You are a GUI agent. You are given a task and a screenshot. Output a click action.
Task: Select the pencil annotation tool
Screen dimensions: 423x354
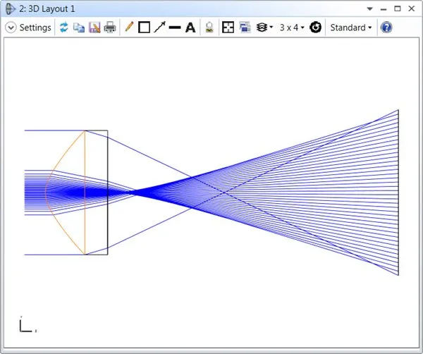tap(129, 28)
